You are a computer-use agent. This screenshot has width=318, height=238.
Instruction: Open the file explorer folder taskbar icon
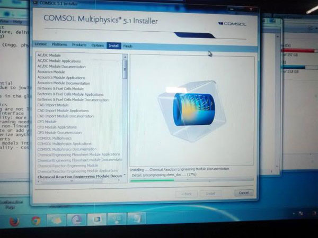56,220
